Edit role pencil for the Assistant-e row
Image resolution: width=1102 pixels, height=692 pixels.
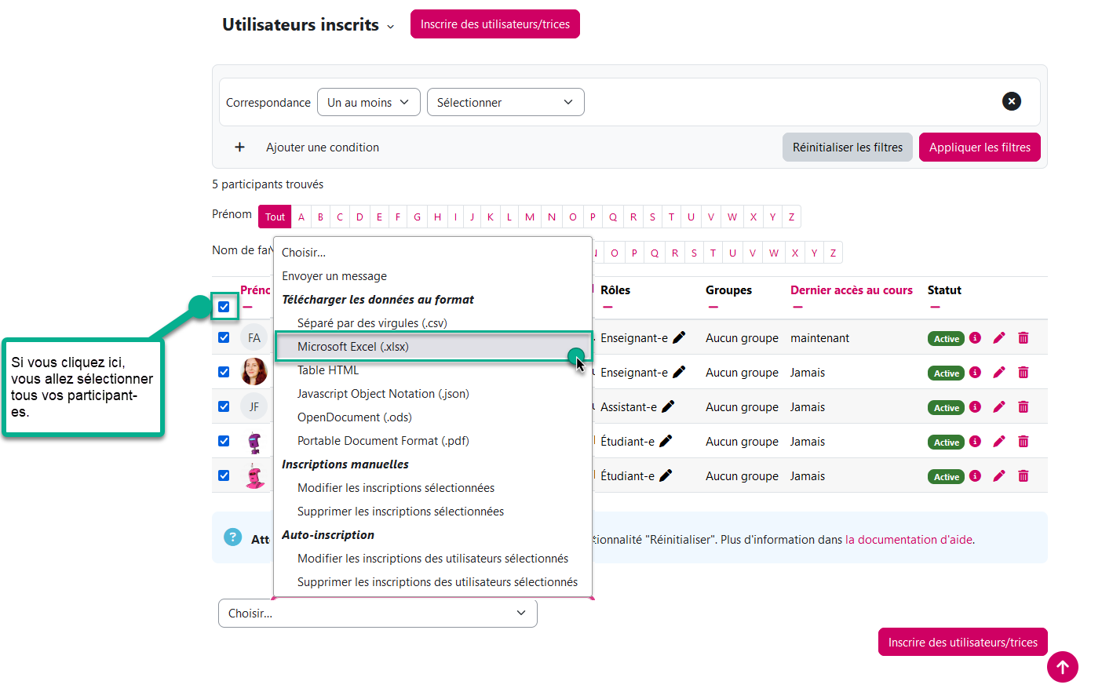point(668,406)
